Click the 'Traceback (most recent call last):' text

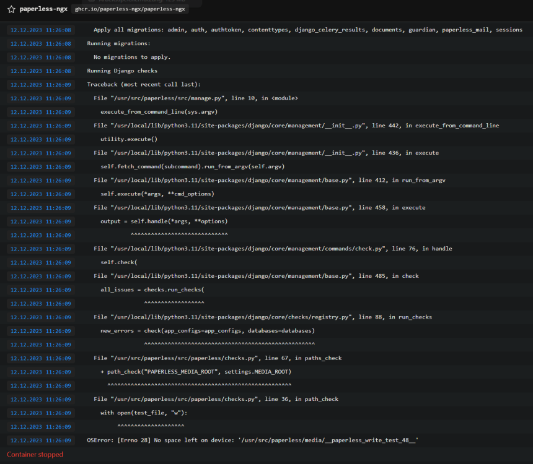pyautogui.click(x=144, y=85)
